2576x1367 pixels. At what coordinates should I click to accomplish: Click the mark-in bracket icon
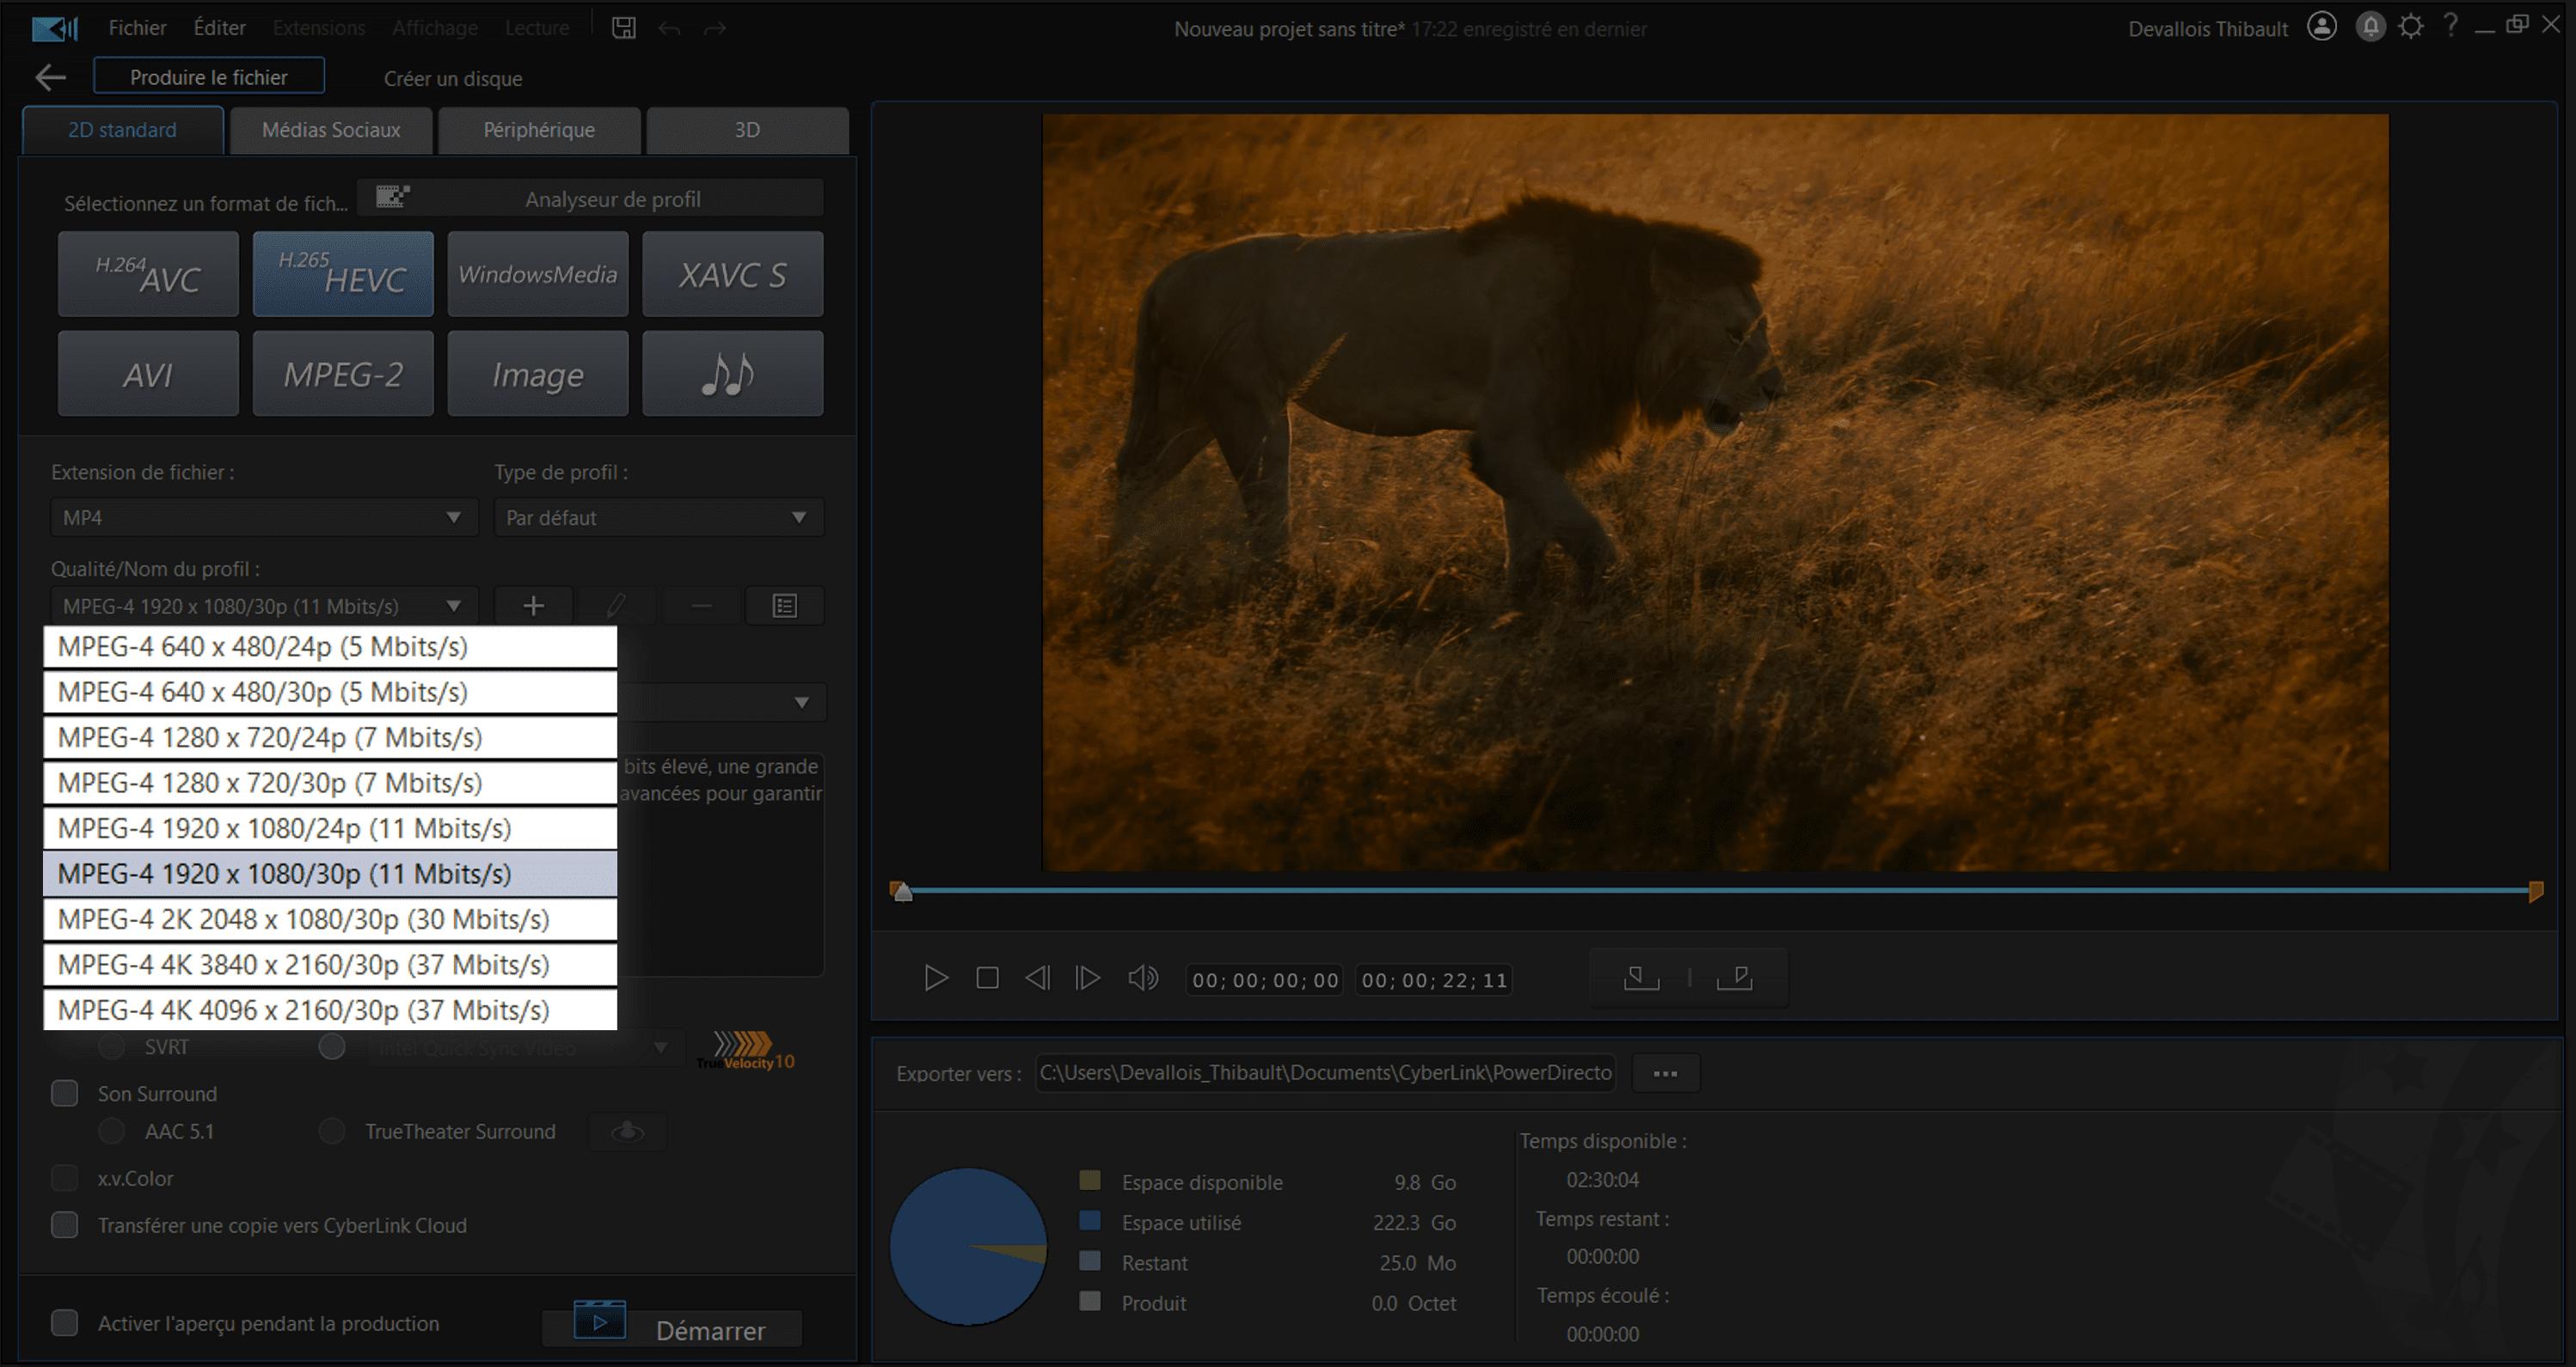point(1640,977)
